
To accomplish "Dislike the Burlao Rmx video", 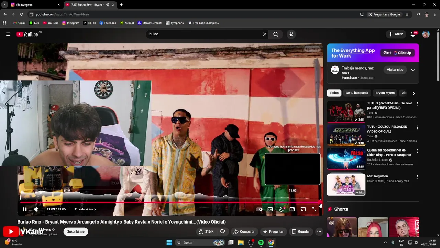I will pos(222,231).
